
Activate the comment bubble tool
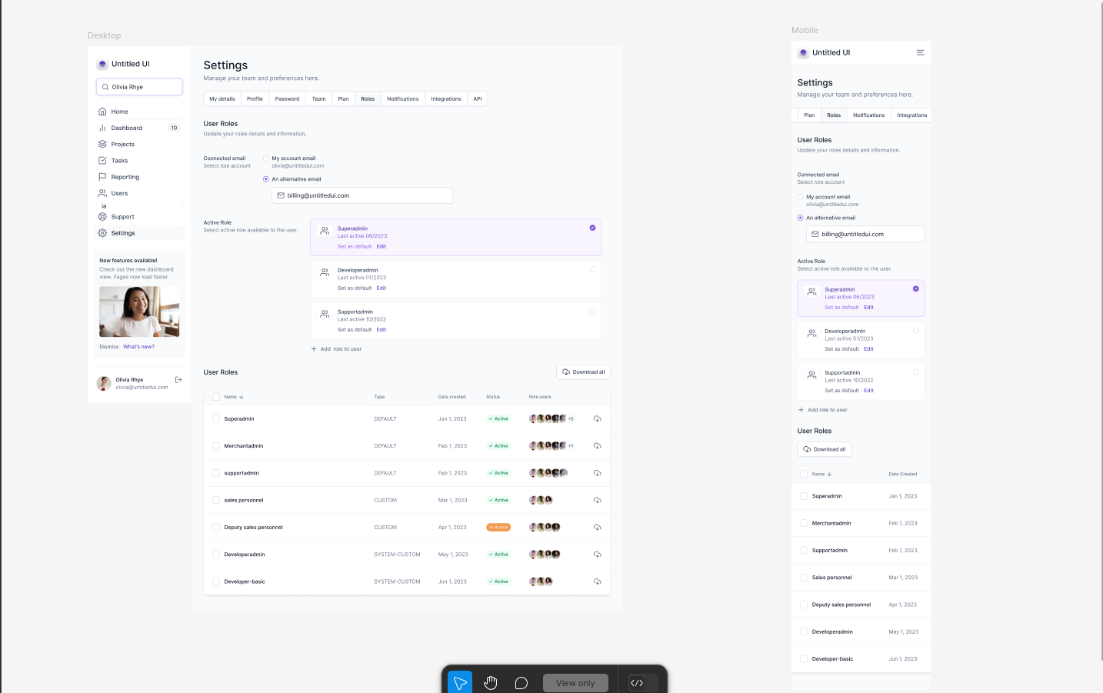pos(521,683)
